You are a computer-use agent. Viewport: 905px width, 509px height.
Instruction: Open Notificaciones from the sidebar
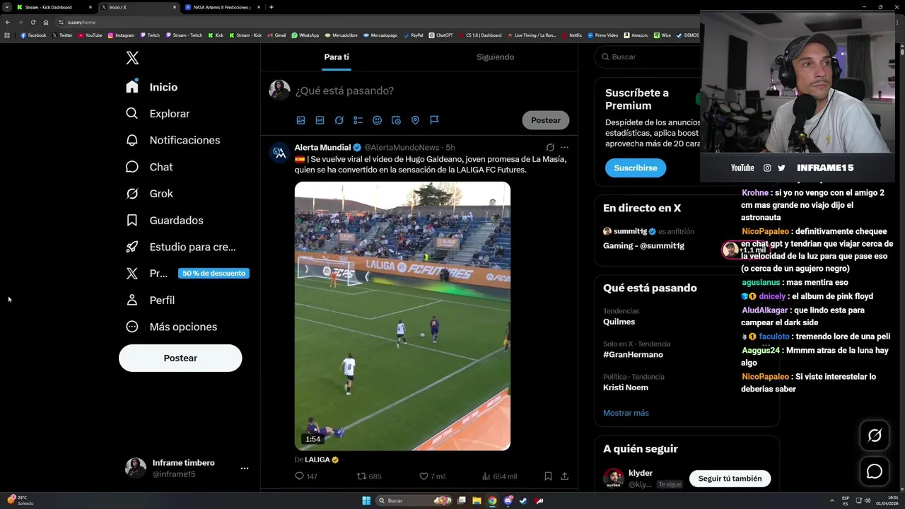173,140
